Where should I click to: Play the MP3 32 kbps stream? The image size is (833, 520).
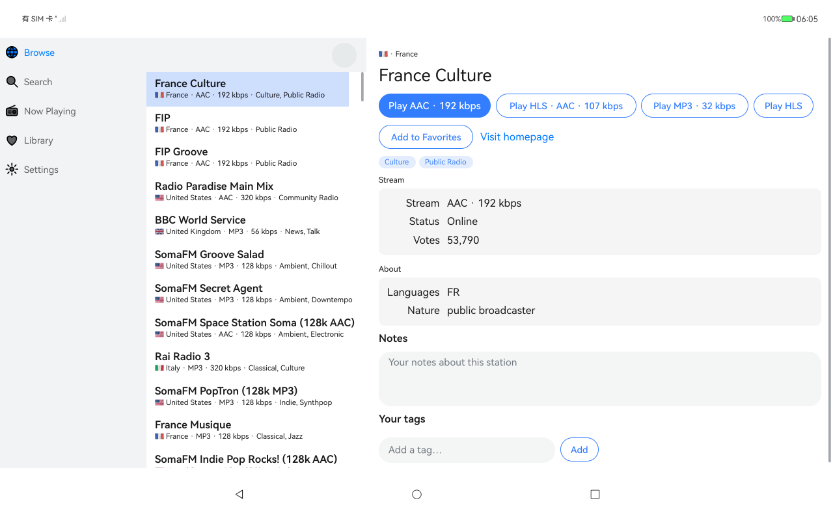(x=694, y=106)
